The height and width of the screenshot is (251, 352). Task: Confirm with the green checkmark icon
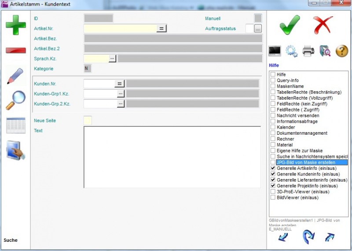point(290,25)
